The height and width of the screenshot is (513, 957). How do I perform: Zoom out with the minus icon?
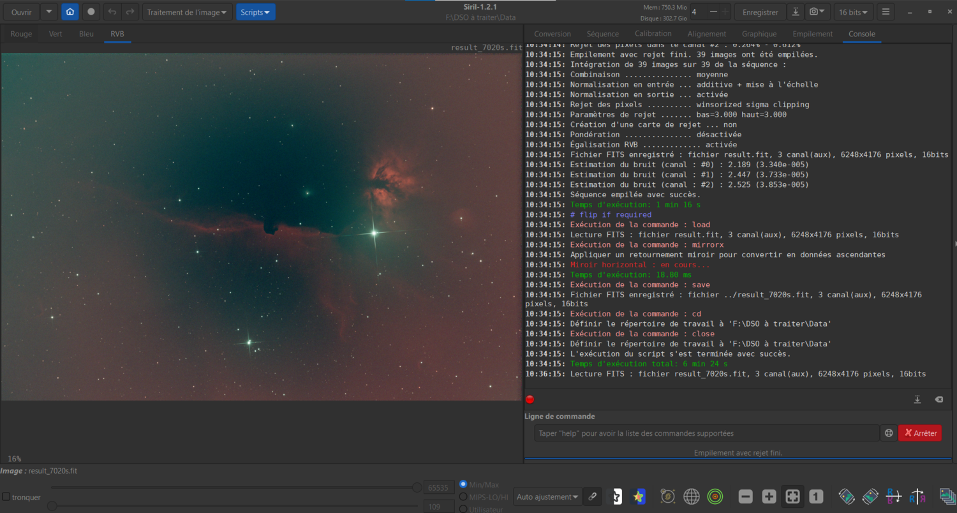click(746, 496)
